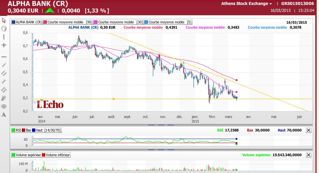
Task: Click the RSI Bas Haut [14/30/70] legend
Action: (36, 130)
